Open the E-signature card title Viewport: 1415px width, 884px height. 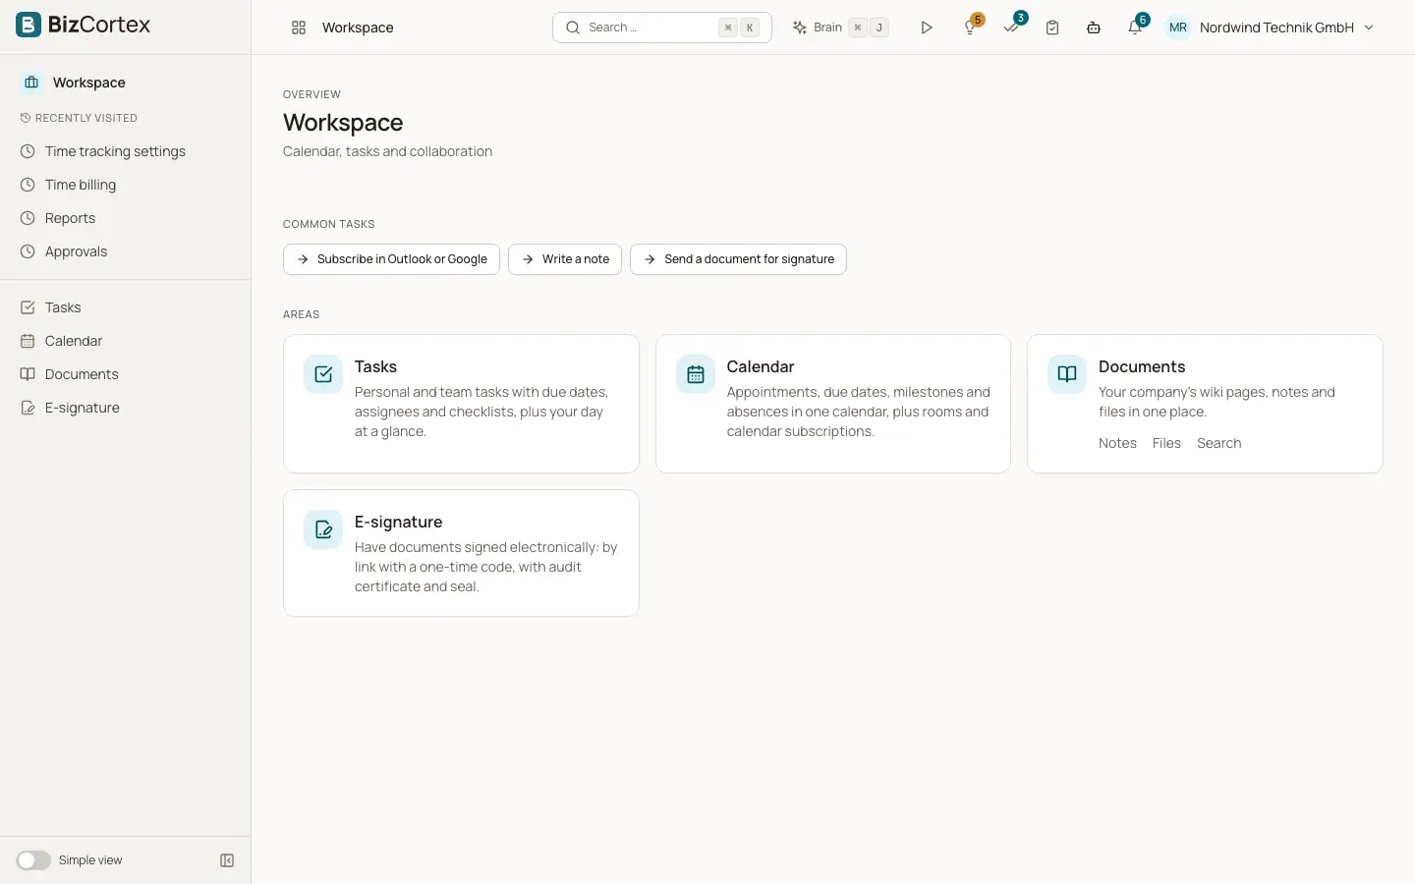pos(398,522)
